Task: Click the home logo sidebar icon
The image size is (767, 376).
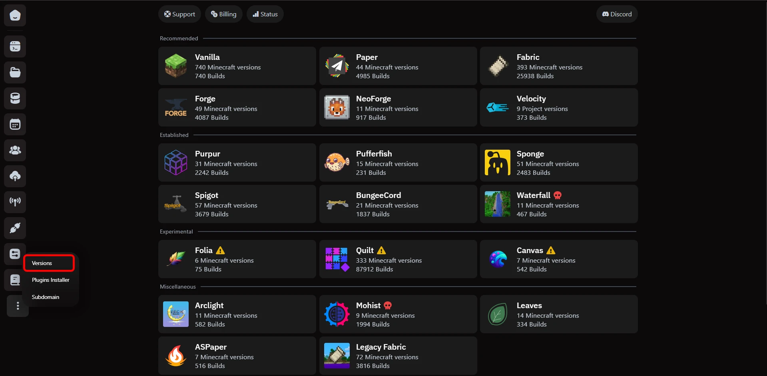Action: pyautogui.click(x=15, y=15)
